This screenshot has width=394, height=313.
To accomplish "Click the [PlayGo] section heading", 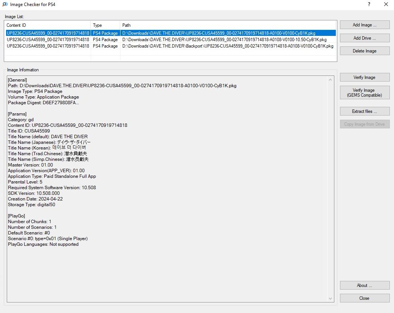I will (x=16, y=216).
